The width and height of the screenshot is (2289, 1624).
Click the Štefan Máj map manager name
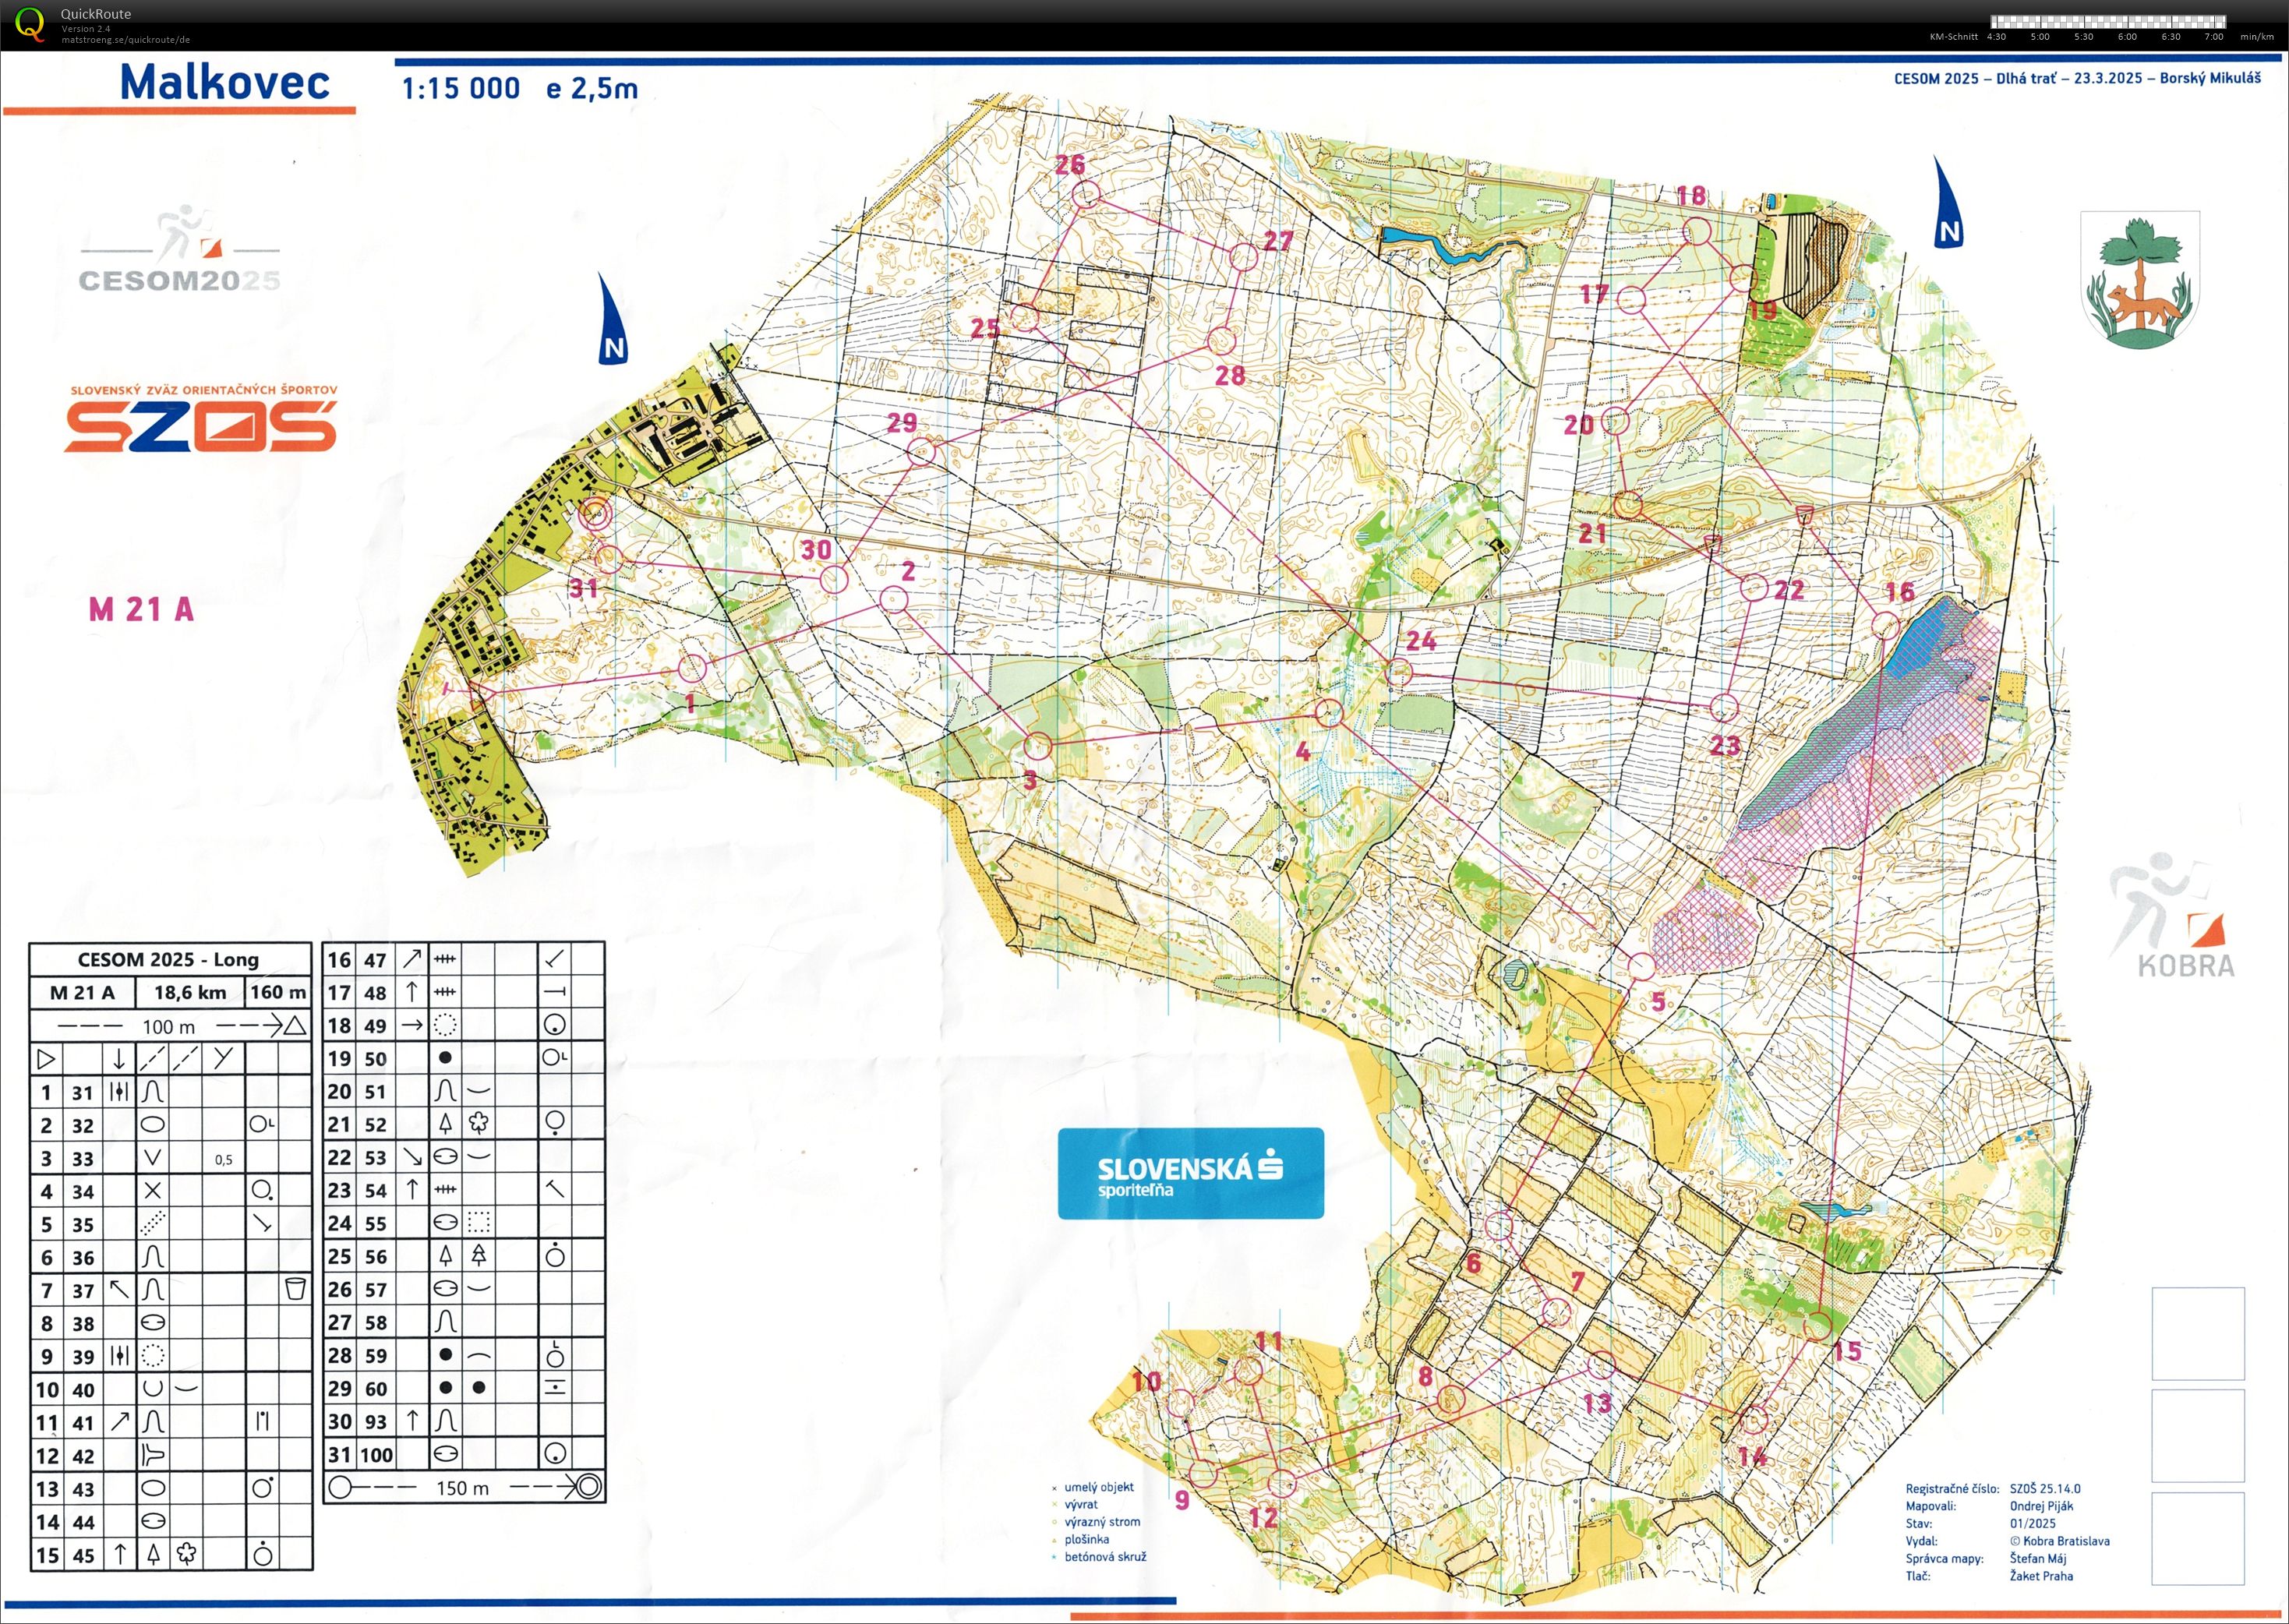click(x=2038, y=1558)
